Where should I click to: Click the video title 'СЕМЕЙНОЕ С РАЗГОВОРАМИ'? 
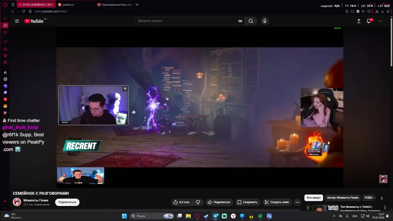tap(41, 193)
